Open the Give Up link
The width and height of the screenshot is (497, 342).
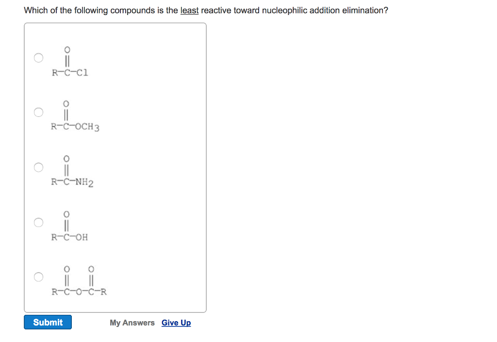(176, 323)
